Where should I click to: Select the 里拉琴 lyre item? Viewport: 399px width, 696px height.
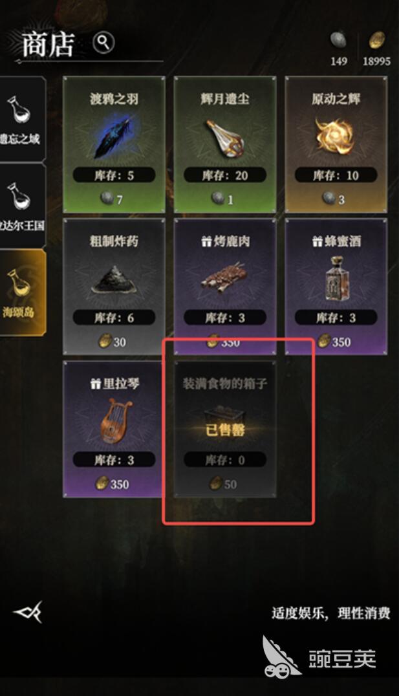(x=114, y=420)
